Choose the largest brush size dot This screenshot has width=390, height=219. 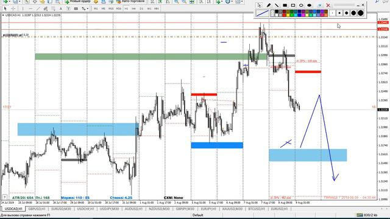[360, 13]
